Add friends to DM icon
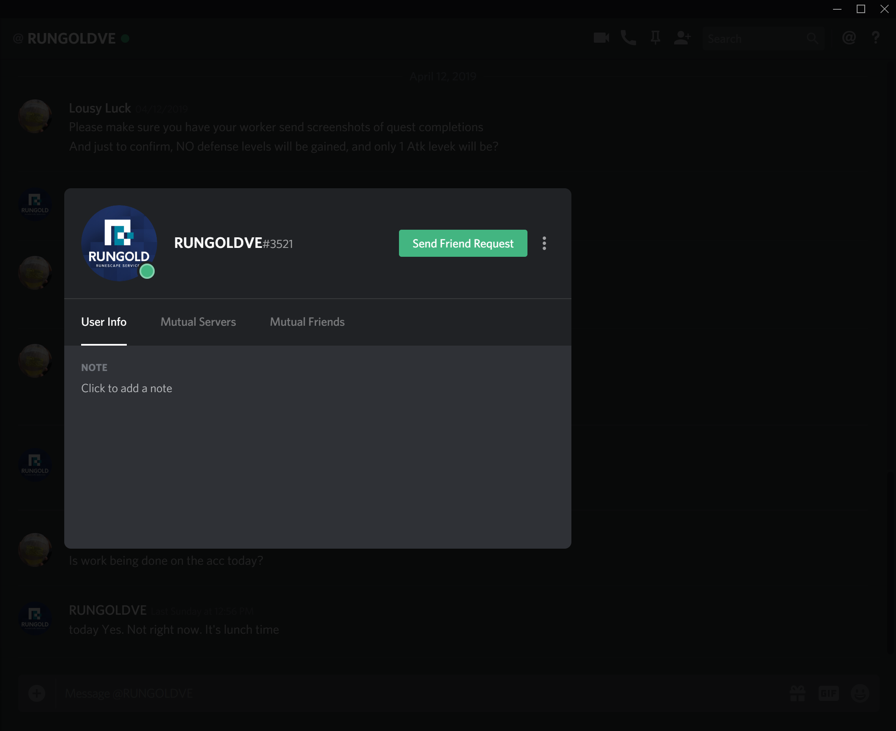 coord(682,38)
